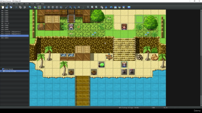Open the Draw menu
Viewport: 202px width, 113px height.
(x=16, y=4)
